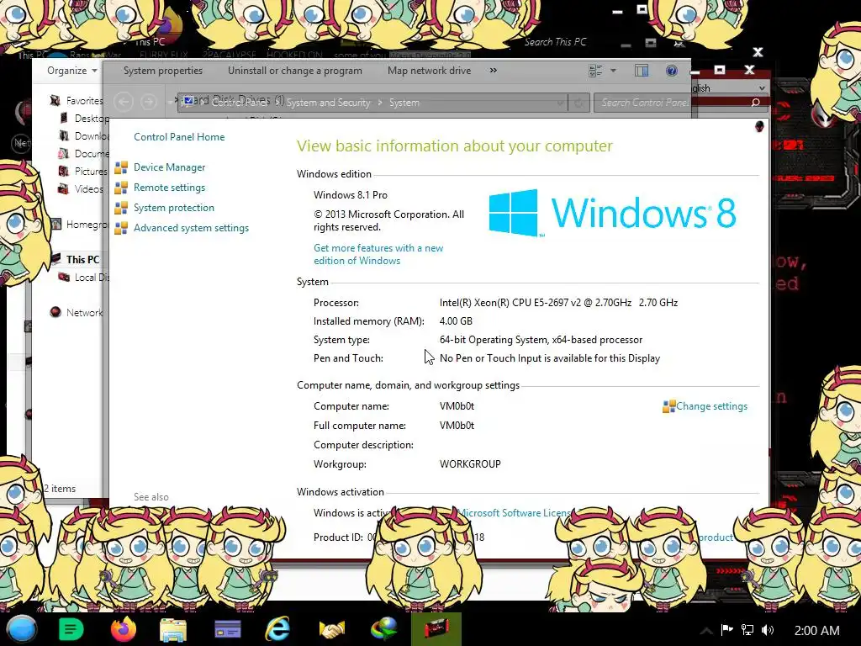Click the Change settings shield icon
The width and height of the screenshot is (861, 646).
668,406
